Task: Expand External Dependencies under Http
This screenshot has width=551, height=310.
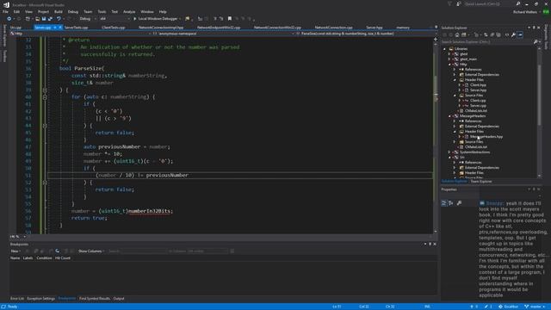Action: 455,75
